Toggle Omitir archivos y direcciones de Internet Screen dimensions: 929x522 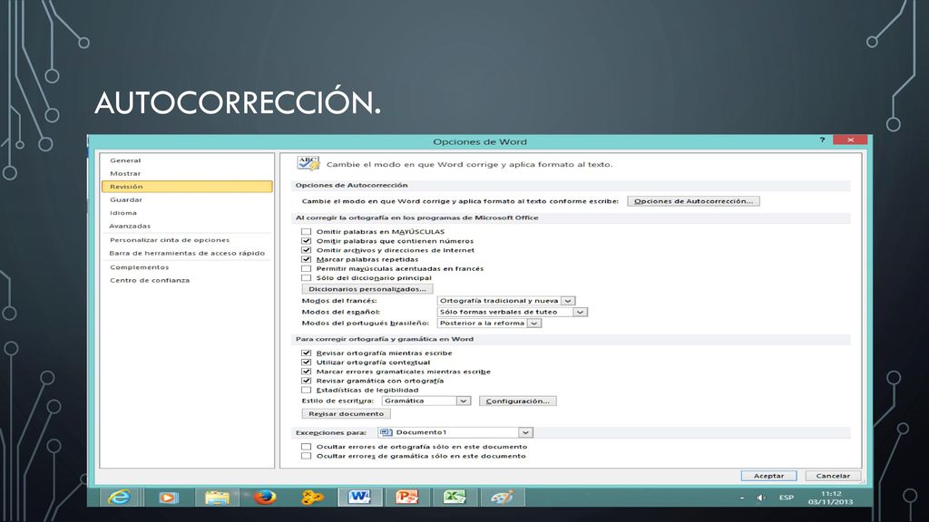pos(307,250)
